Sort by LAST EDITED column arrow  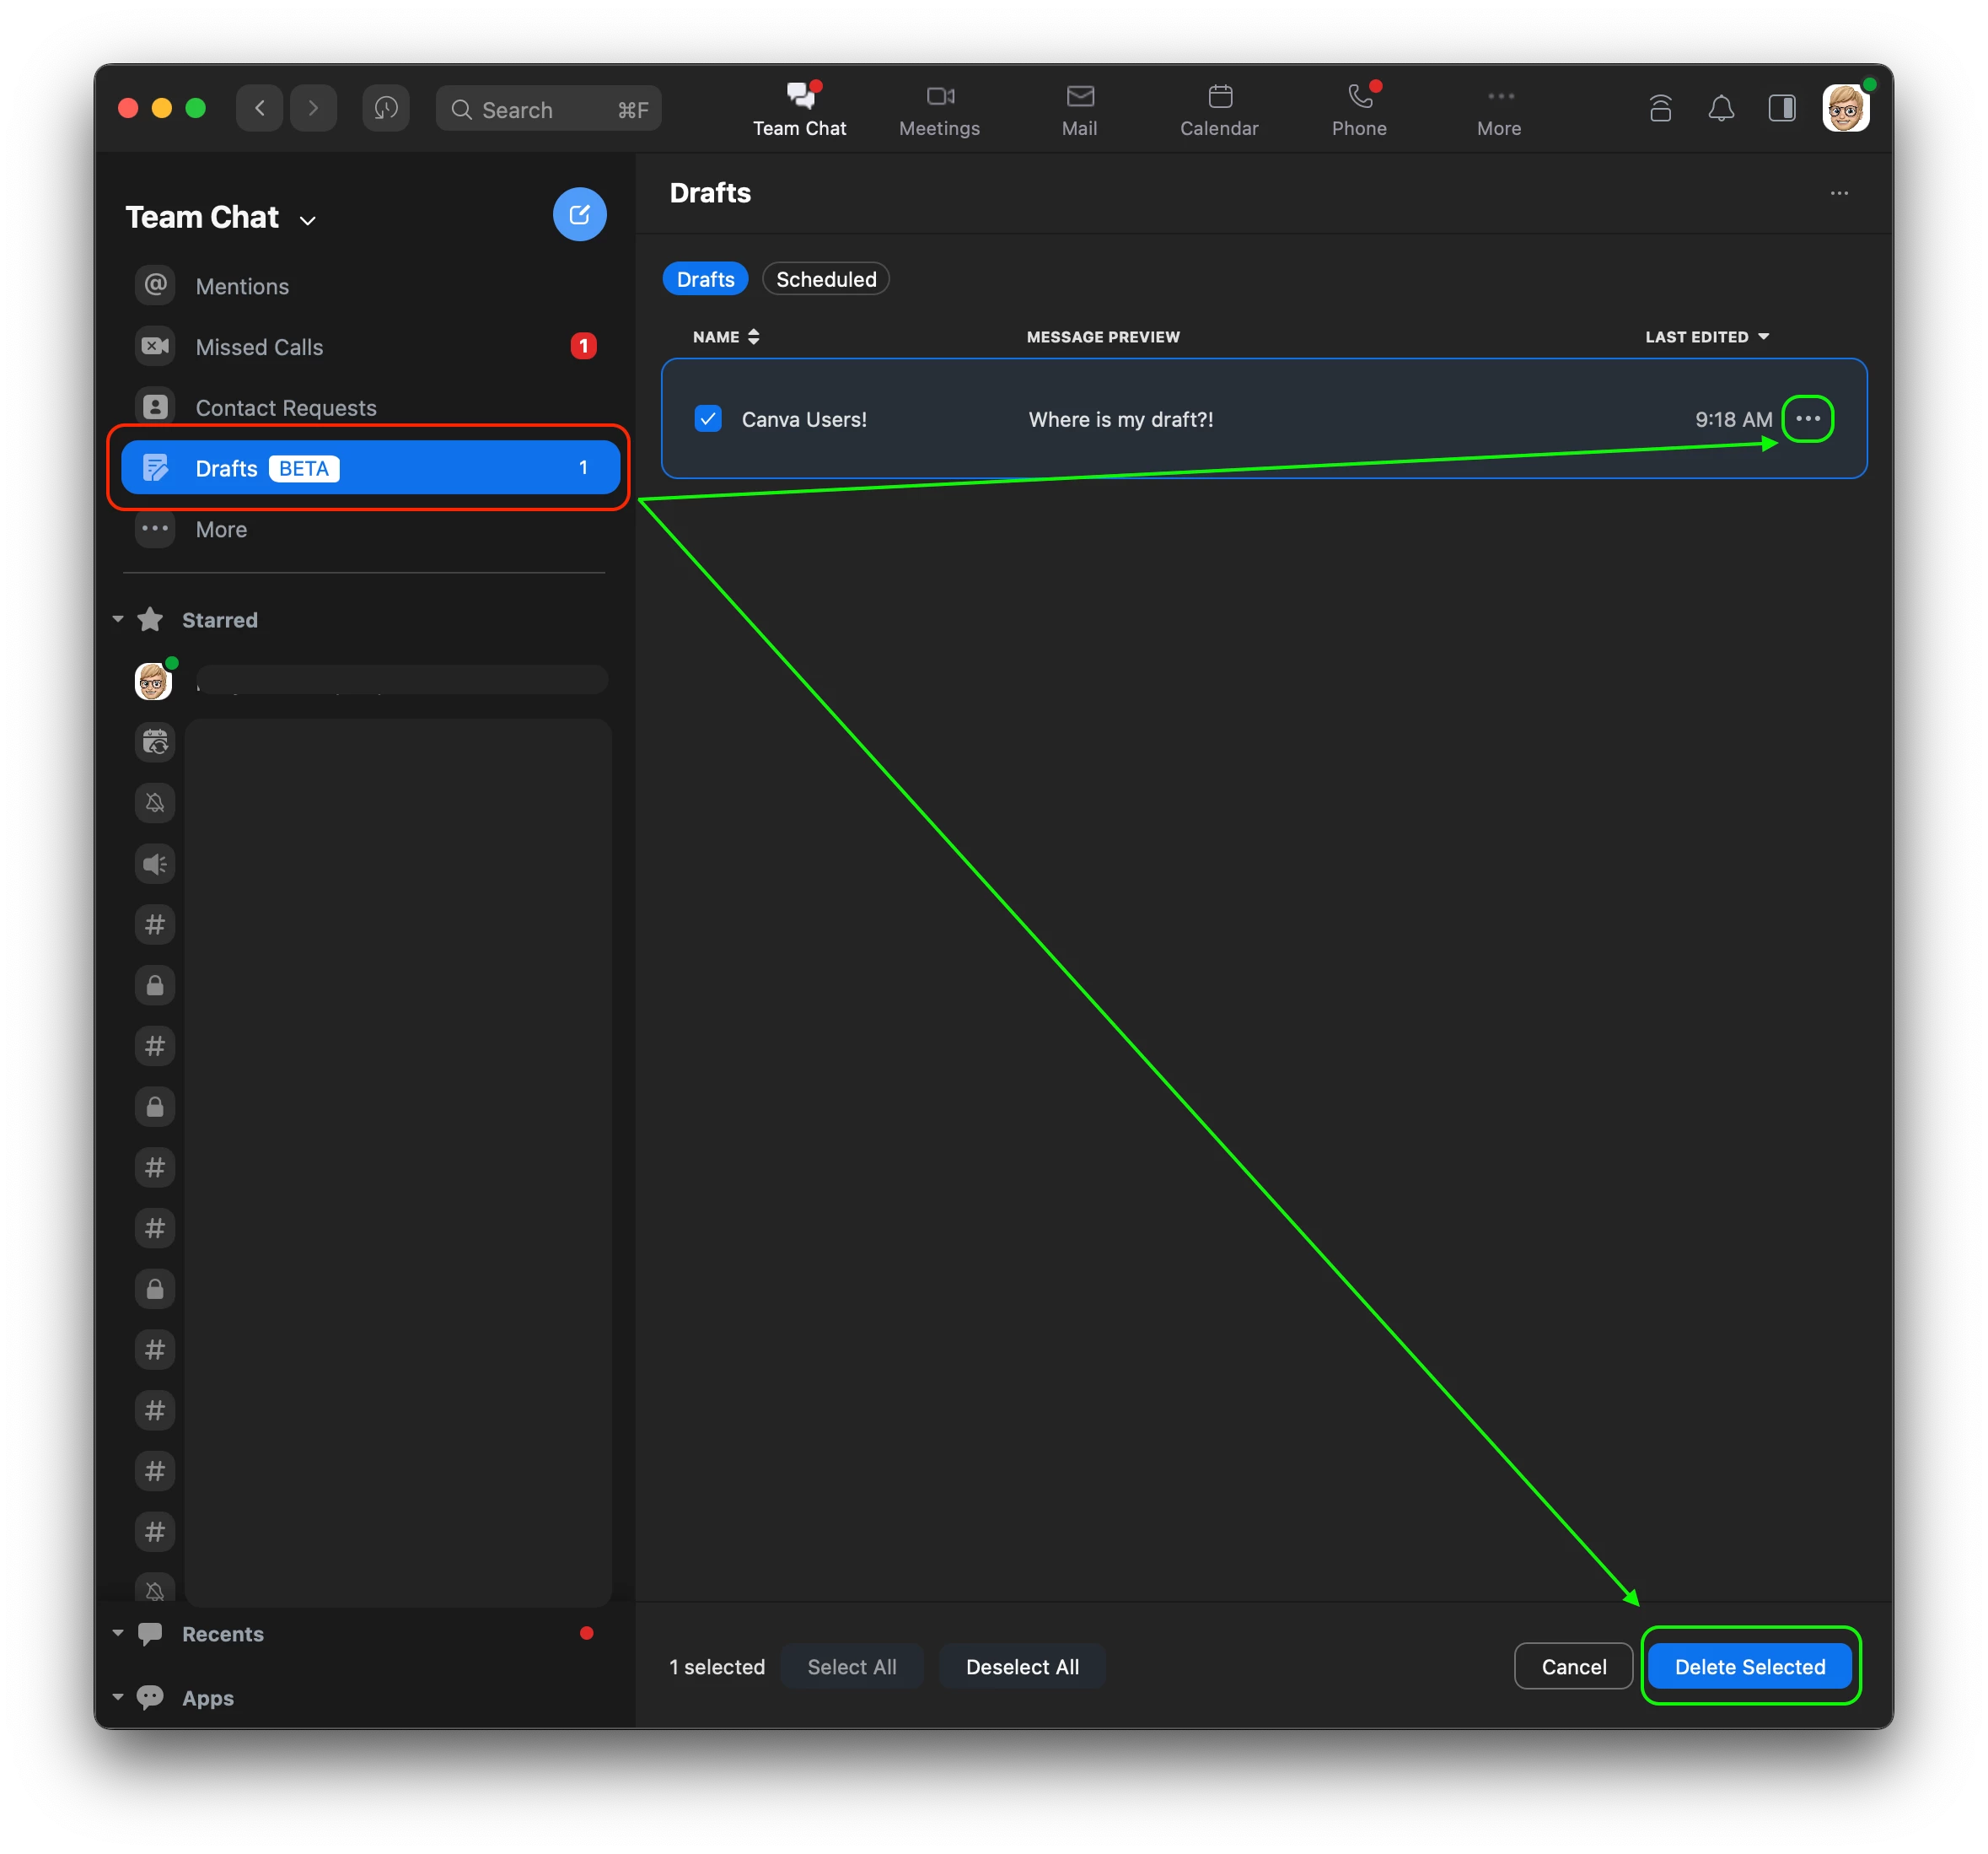[1763, 337]
